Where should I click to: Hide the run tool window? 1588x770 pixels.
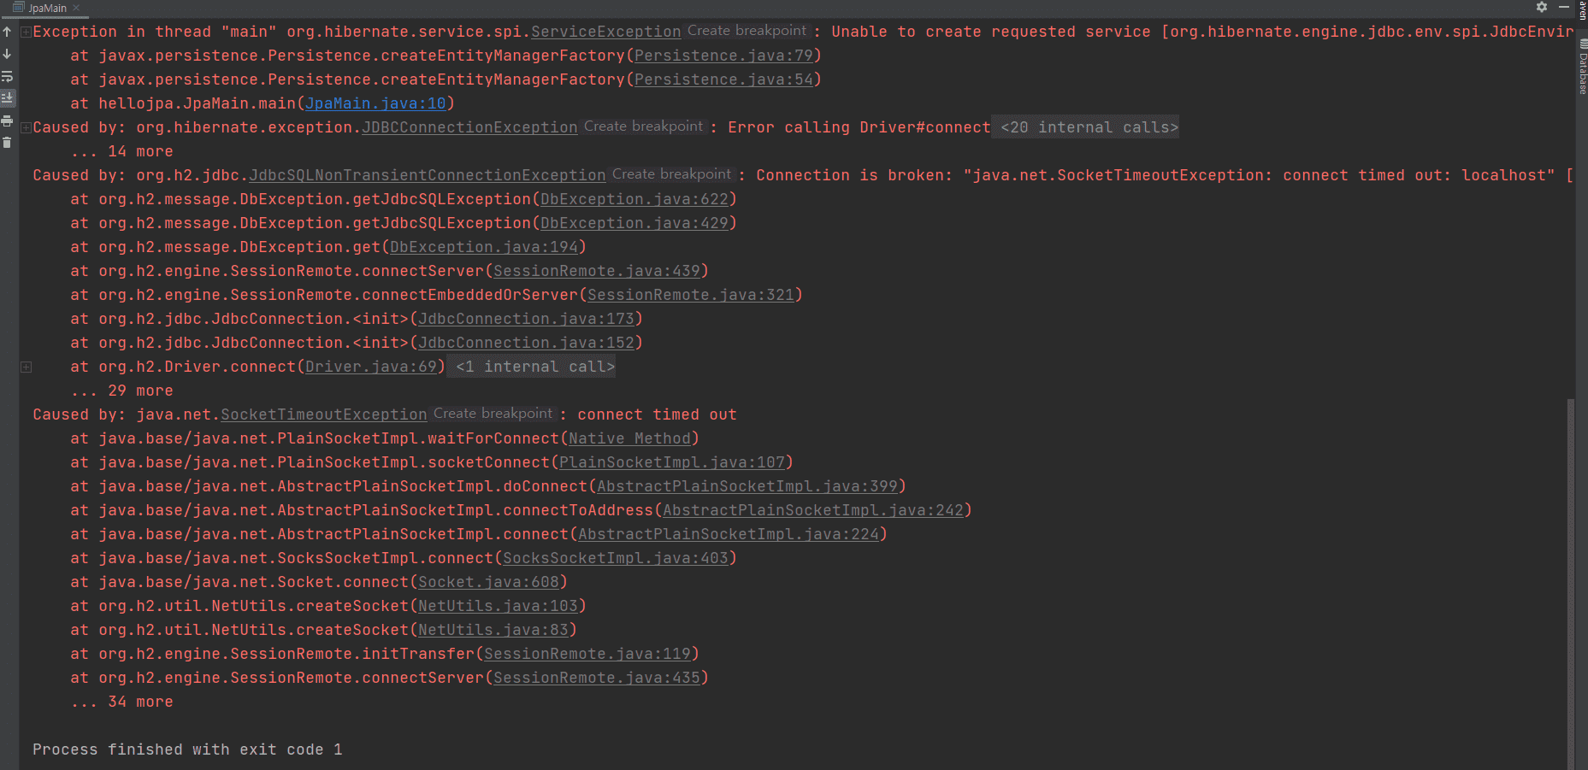click(1564, 7)
